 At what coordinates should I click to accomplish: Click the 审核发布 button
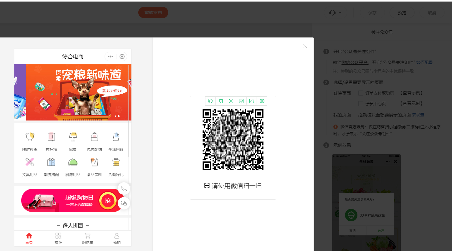coord(153,12)
